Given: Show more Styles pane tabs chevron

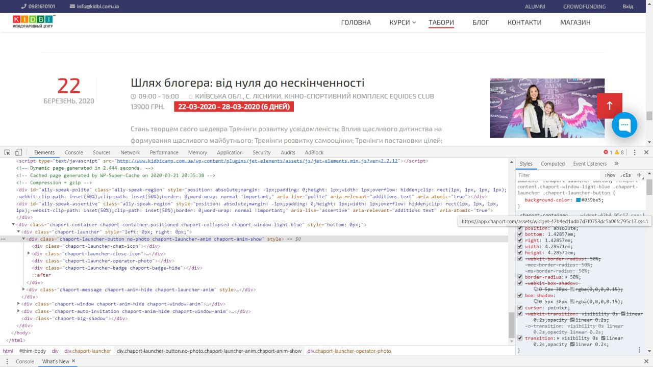Looking at the screenshot, I should coord(616,164).
